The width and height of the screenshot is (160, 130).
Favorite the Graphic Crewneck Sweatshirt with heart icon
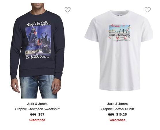pyautogui.click(x=67, y=10)
